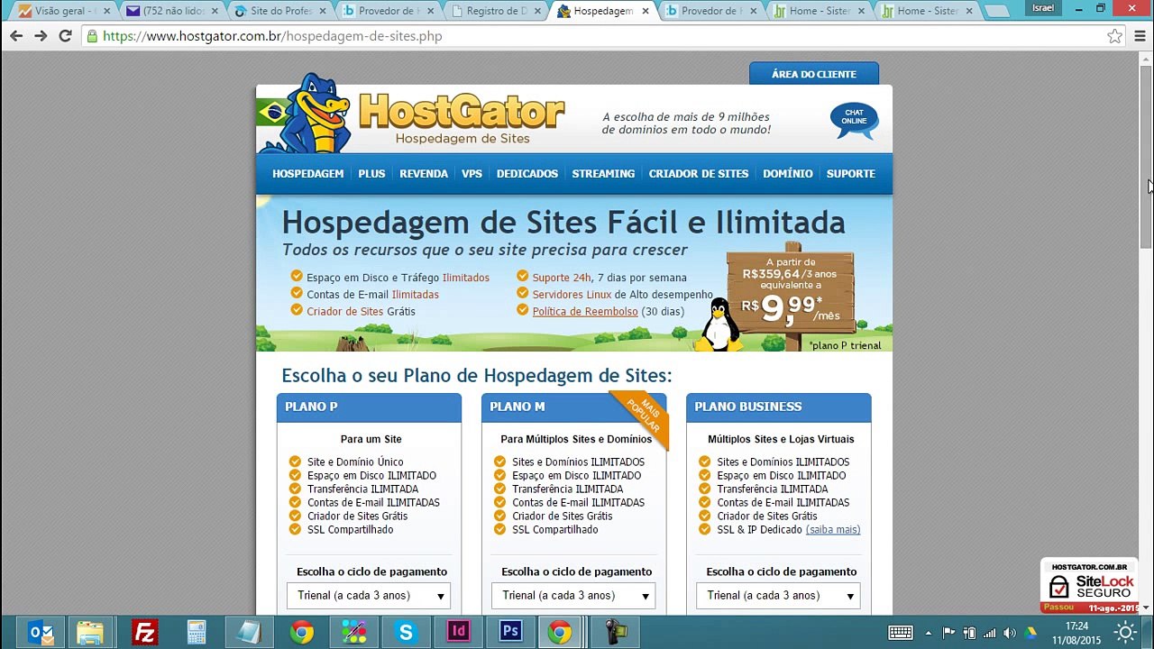Open the volume tray icon
This screenshot has width=1154, height=649.
pos(1010,633)
